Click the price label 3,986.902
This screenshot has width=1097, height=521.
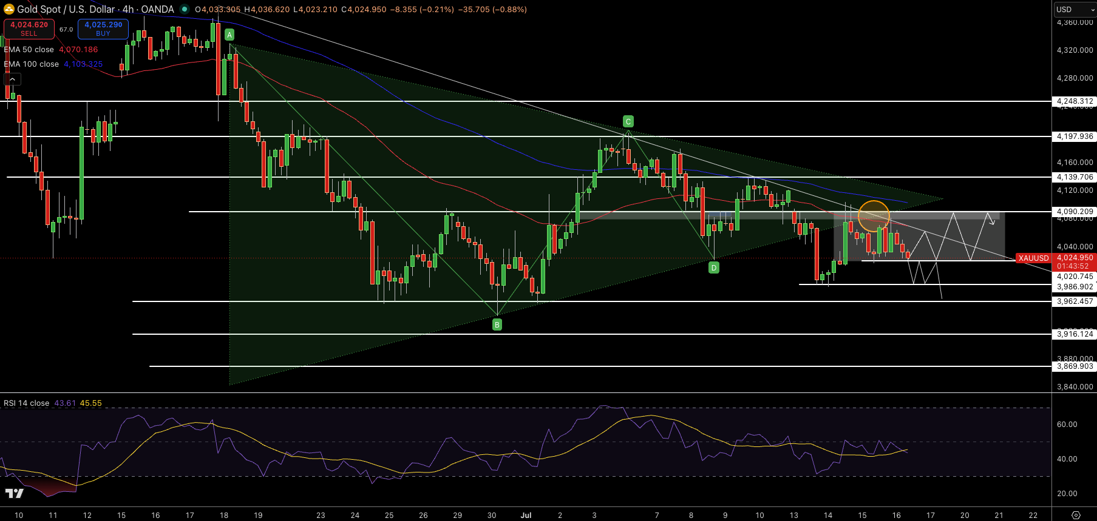tap(1075, 287)
